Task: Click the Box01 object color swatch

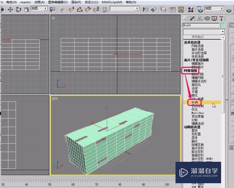Action: (223, 25)
